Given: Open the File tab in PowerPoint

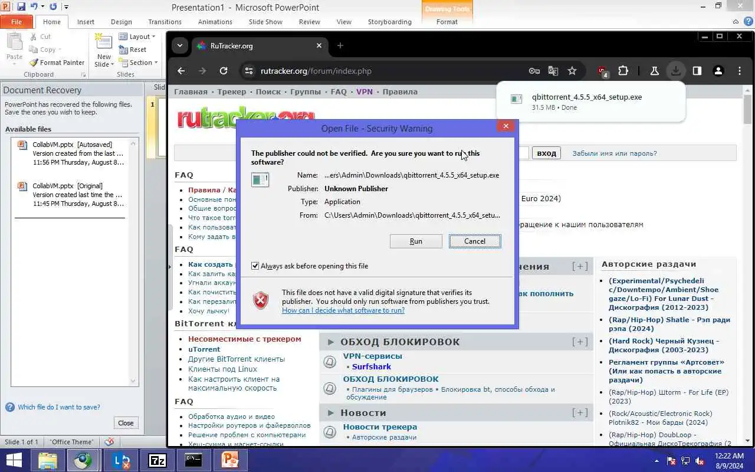Looking at the screenshot, I should [x=17, y=22].
